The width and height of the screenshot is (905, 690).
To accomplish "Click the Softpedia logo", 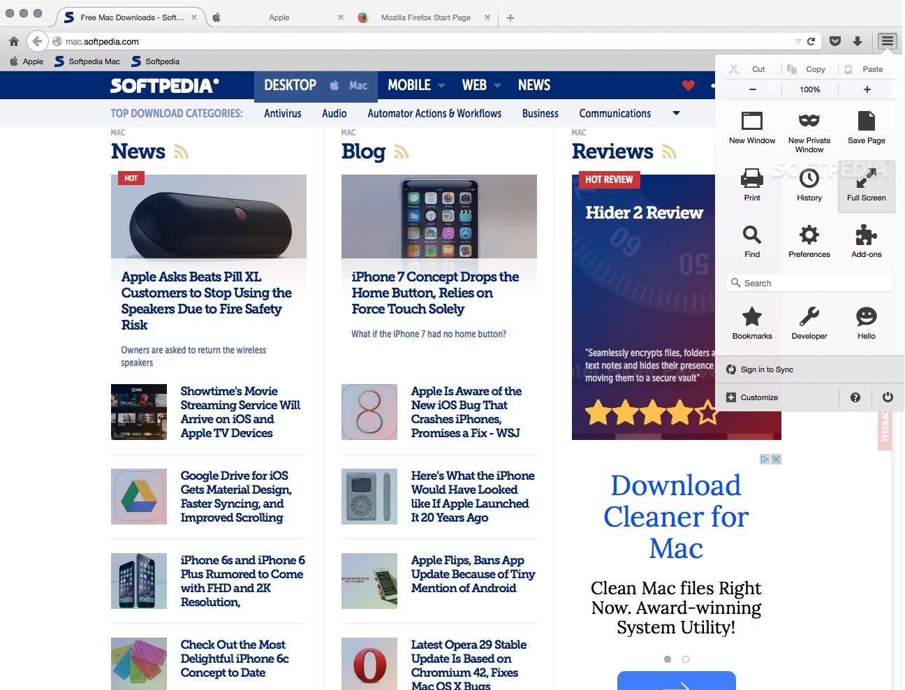I will [165, 85].
